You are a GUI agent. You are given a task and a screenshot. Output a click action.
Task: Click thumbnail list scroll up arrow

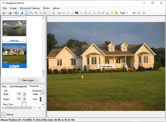pos(43,18)
